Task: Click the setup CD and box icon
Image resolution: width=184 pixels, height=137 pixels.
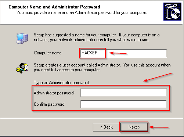Action: (x=172, y=11)
